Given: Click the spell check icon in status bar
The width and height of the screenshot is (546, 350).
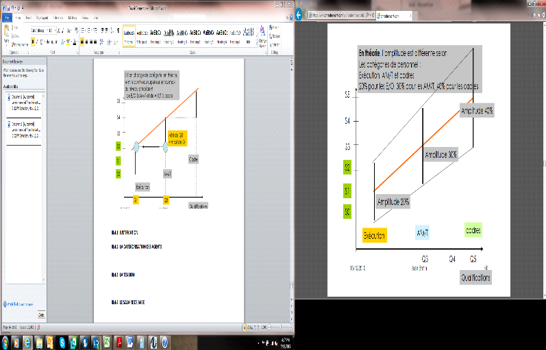Looking at the screenshot, I should pyautogui.click(x=38, y=327).
